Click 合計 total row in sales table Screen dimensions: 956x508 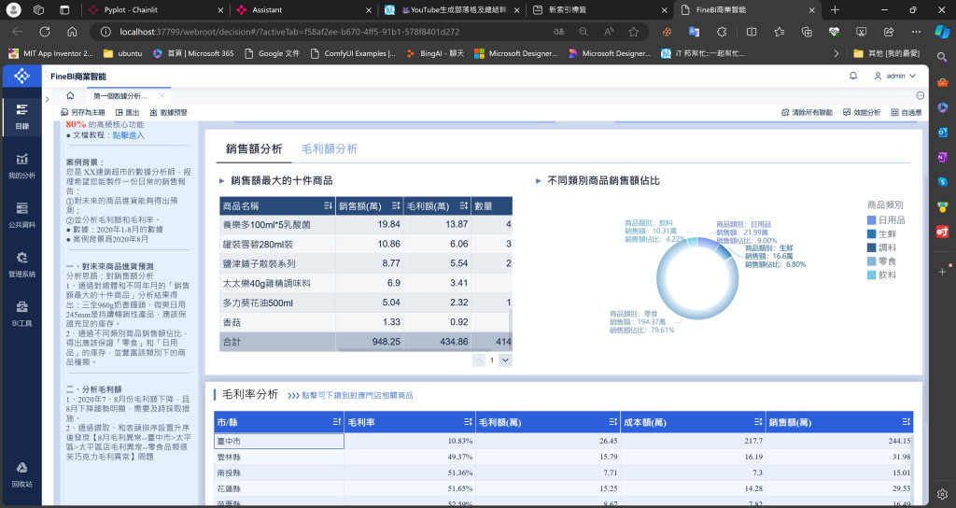tap(366, 342)
